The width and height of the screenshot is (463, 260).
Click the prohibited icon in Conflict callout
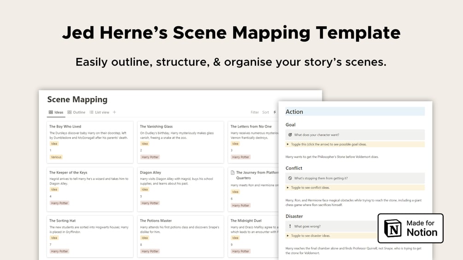[290, 178]
